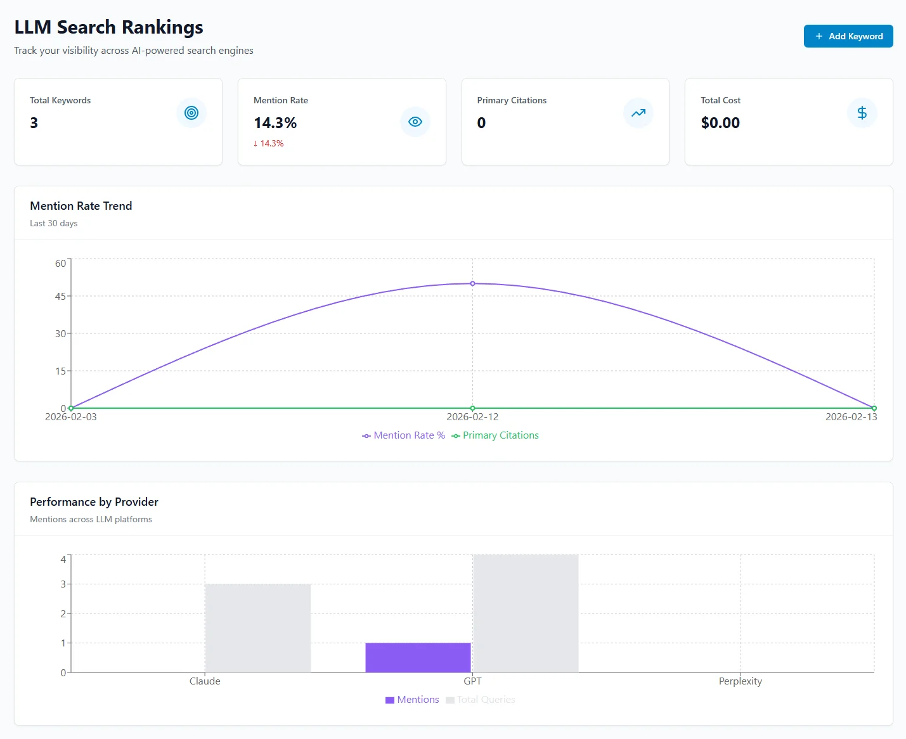Image resolution: width=906 pixels, height=739 pixels.
Task: Click the Mention Rate Trend heading
Action: tap(81, 206)
